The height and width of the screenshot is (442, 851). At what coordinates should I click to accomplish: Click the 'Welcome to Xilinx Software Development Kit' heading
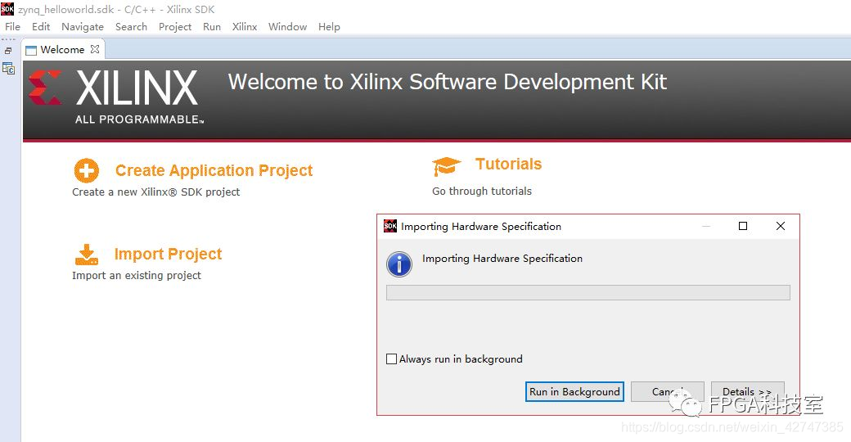tap(448, 82)
